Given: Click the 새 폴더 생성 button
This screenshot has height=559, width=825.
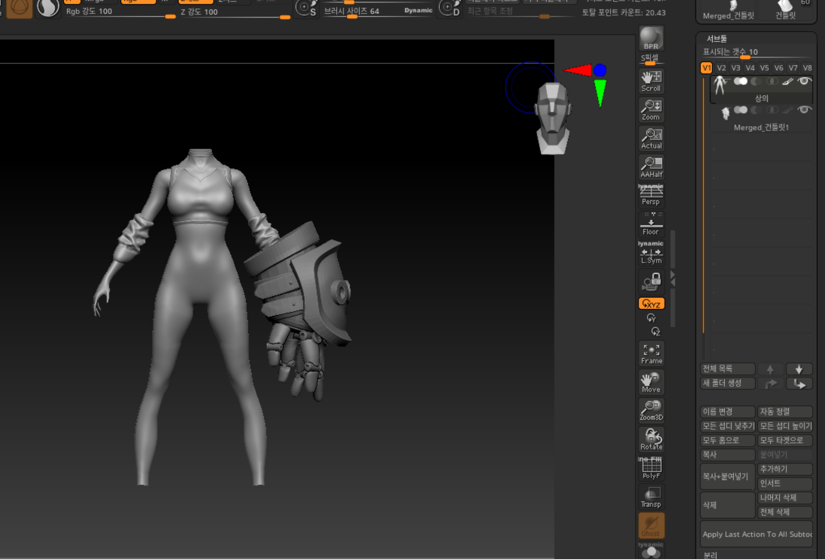Looking at the screenshot, I should coord(727,383).
